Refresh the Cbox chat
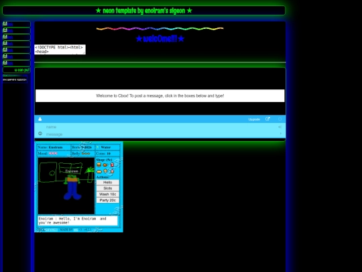Screen dimensions: 362x272 coord(280,119)
